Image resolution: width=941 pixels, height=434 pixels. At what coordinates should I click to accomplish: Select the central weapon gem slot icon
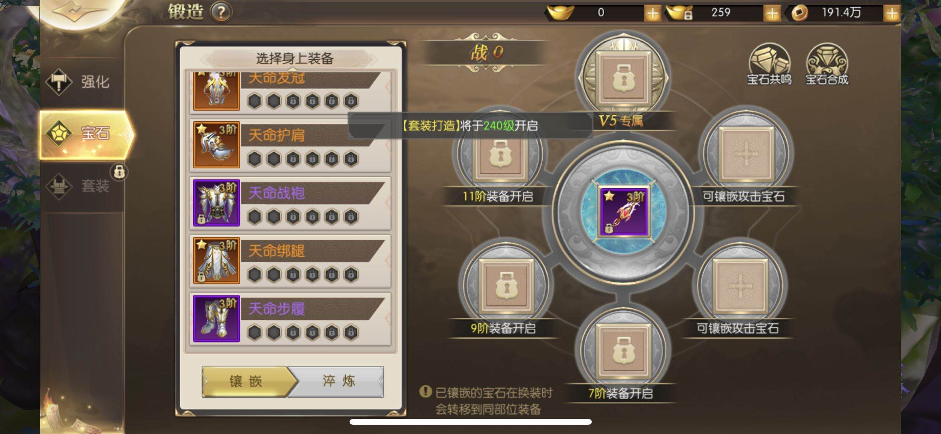[624, 212]
